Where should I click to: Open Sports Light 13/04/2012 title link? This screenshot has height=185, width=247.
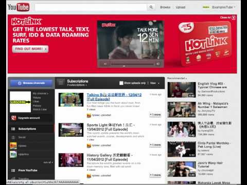[111, 127]
